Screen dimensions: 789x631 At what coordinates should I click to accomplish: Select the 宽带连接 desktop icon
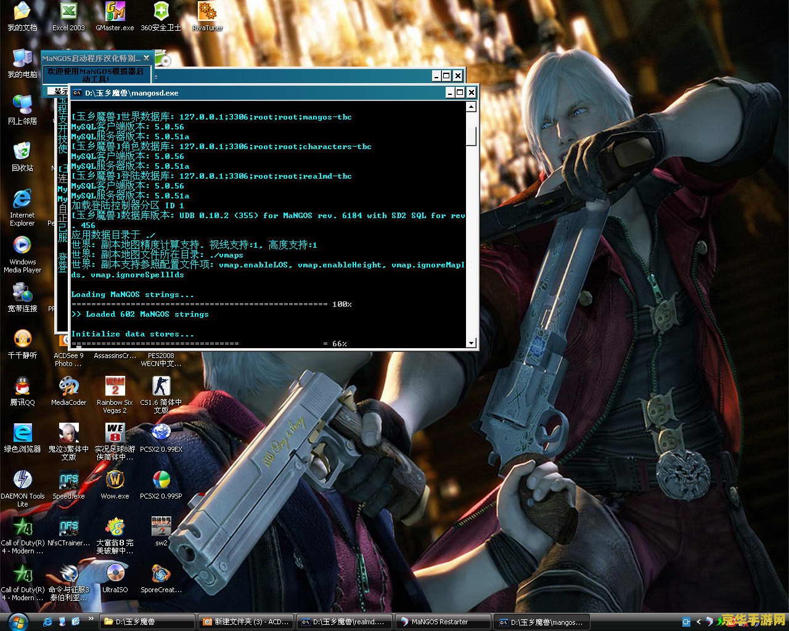click(22, 297)
